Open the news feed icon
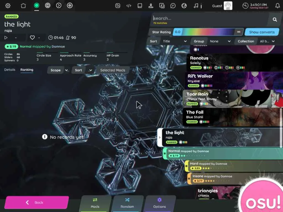 point(118,6)
